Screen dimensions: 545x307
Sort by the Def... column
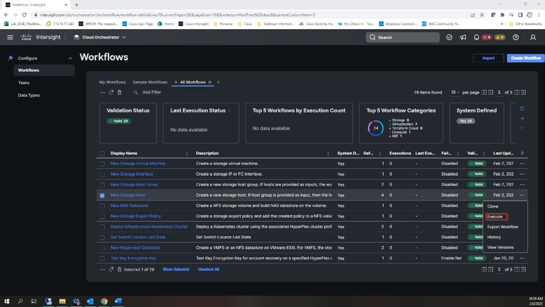click(x=380, y=153)
